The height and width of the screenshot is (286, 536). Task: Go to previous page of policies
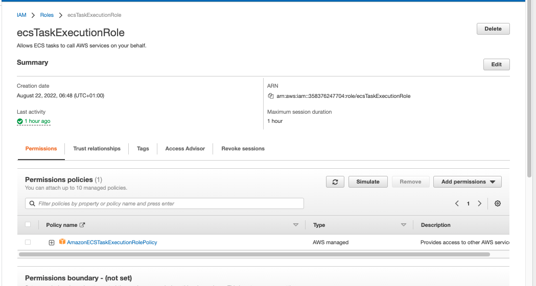click(x=457, y=203)
